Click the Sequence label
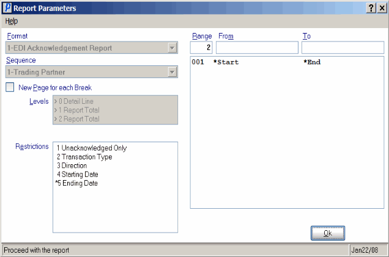Viewport: 389px width, 257px height. pos(21,60)
